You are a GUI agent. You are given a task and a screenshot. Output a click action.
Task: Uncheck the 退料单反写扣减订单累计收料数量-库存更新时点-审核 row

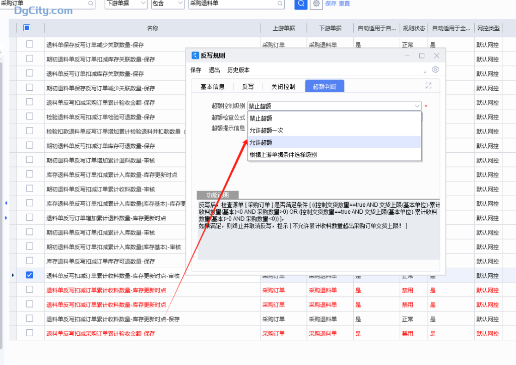pos(29,275)
